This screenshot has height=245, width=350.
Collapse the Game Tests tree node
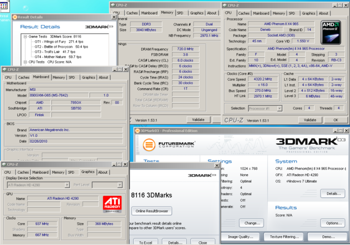[24, 38]
